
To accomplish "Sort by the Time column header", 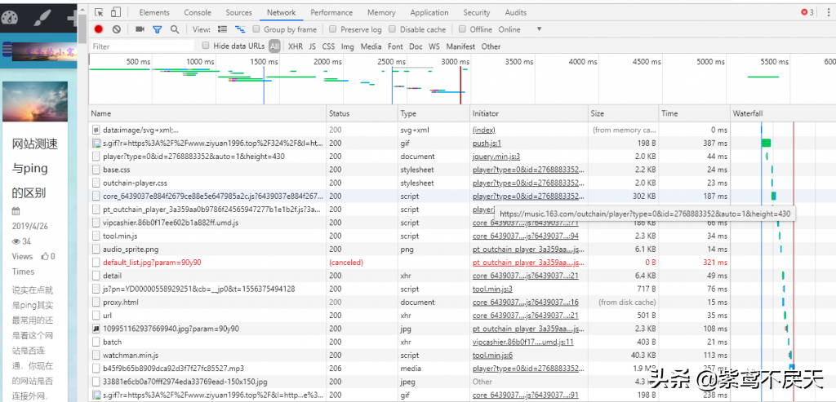I will click(x=694, y=113).
